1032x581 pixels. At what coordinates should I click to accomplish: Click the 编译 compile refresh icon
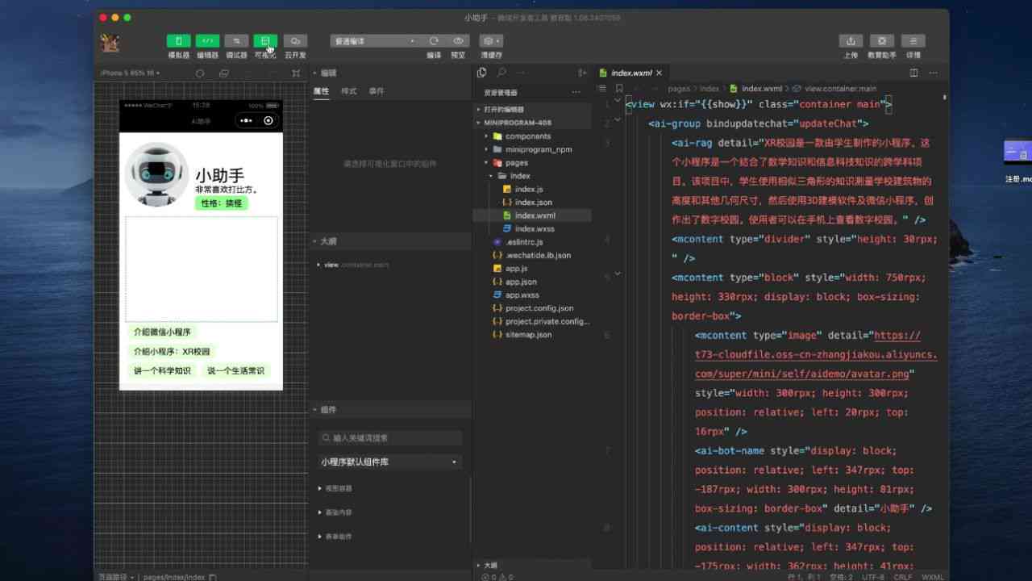pyautogui.click(x=434, y=41)
